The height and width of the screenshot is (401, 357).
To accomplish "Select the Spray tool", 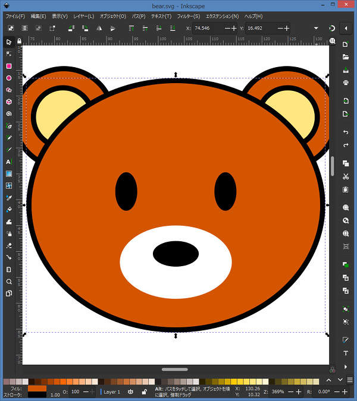I will coord(9,233).
